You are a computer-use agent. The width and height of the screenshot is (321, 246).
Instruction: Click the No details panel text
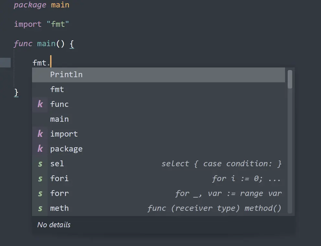pyautogui.click(x=54, y=225)
